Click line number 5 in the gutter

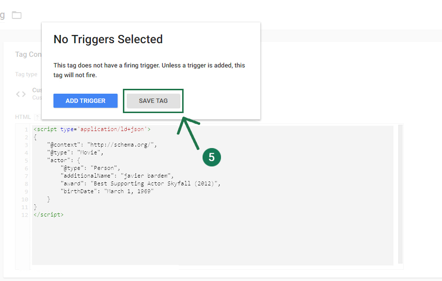click(26, 160)
